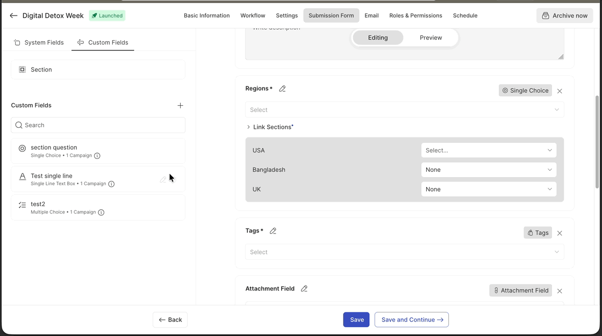This screenshot has width=602, height=336.
Task: Open the USA link section dropdown
Action: (488, 150)
